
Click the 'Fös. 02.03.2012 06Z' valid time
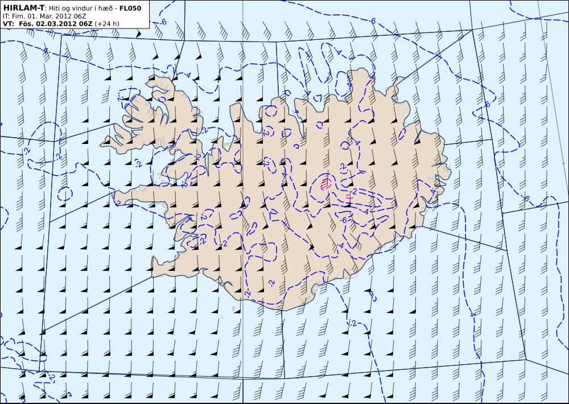[56, 23]
